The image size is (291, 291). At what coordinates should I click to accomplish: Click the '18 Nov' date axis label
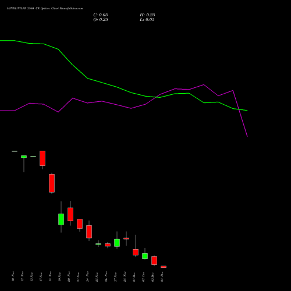point(50,276)
